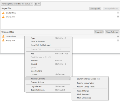Click the conflict warning icon of staged empty.fmw
120x103 pixels.
click(3, 17)
